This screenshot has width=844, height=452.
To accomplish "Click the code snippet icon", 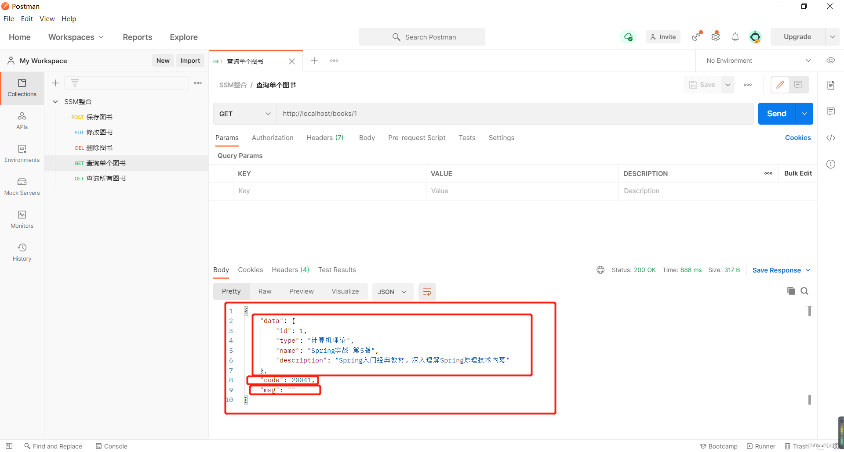I will tap(830, 138).
